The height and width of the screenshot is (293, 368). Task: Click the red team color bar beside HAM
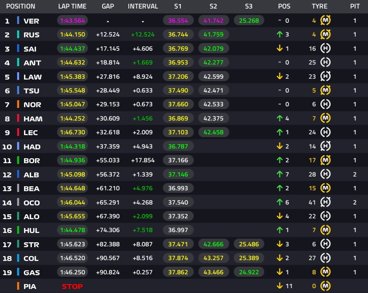coord(18,118)
